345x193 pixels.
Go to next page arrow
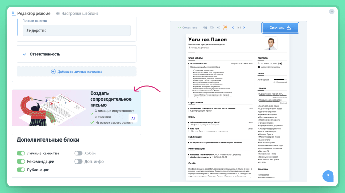tap(244, 28)
